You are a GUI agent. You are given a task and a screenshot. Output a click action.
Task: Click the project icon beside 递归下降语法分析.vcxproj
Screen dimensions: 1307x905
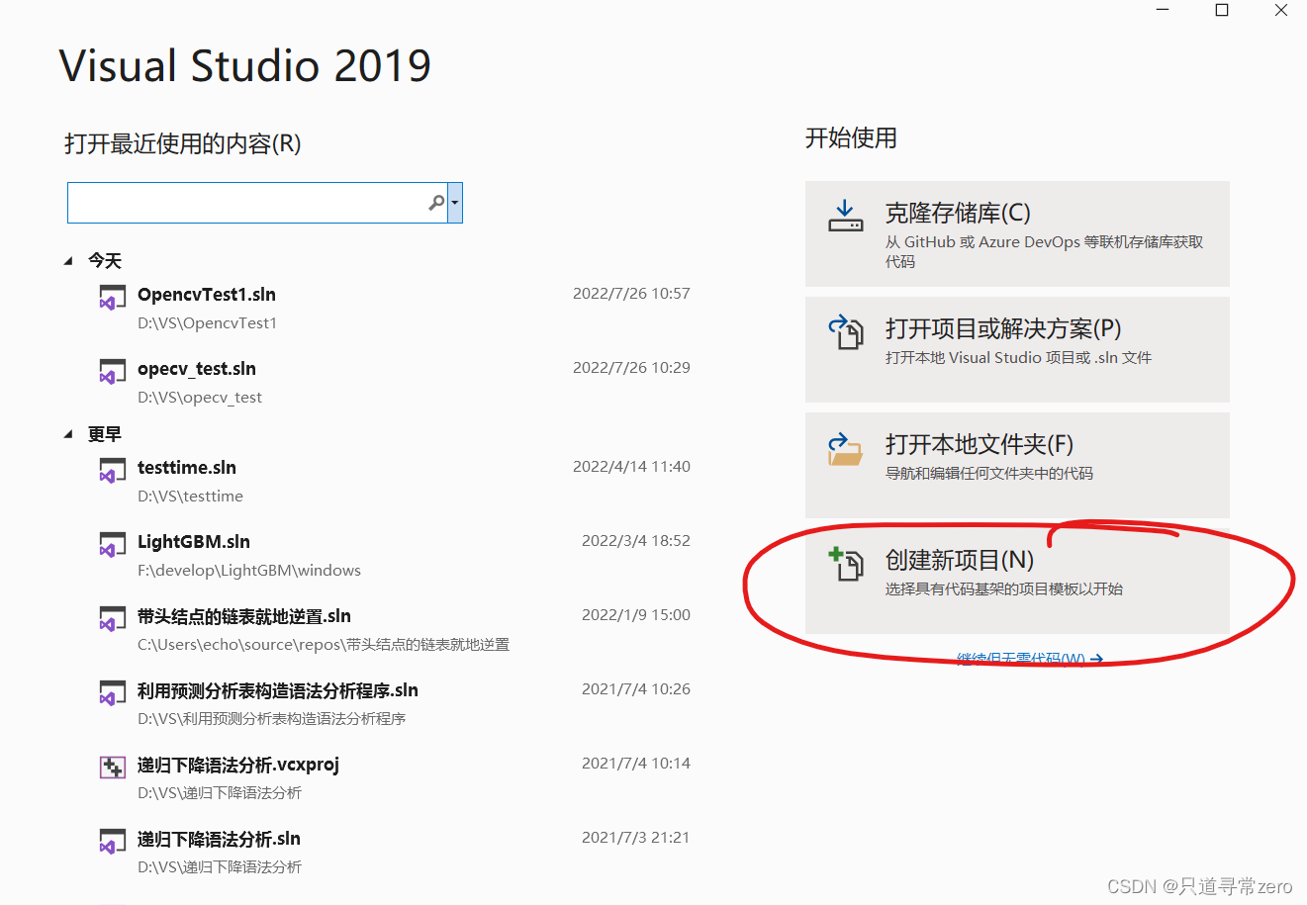coord(112,768)
